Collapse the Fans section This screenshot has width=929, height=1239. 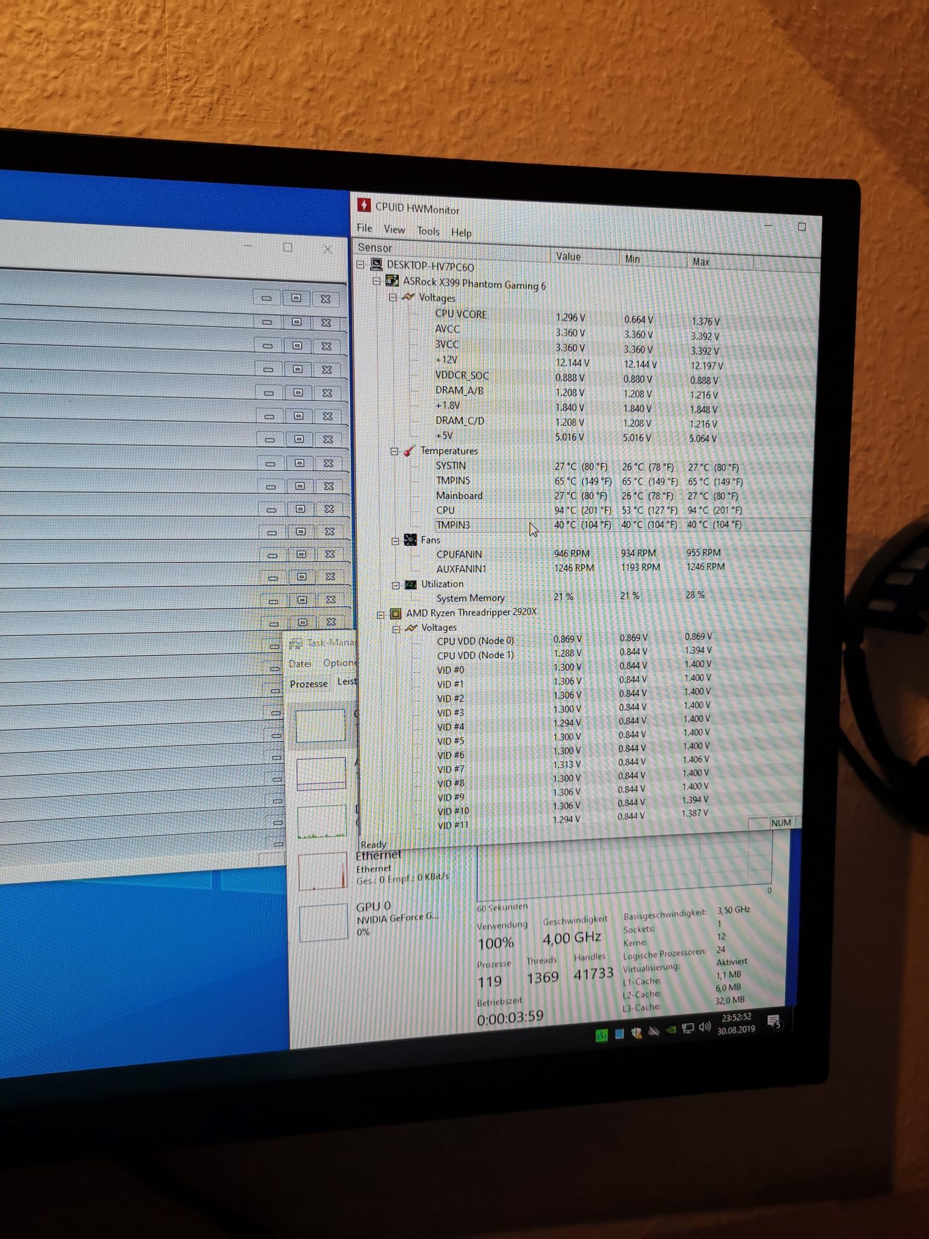coord(395,541)
